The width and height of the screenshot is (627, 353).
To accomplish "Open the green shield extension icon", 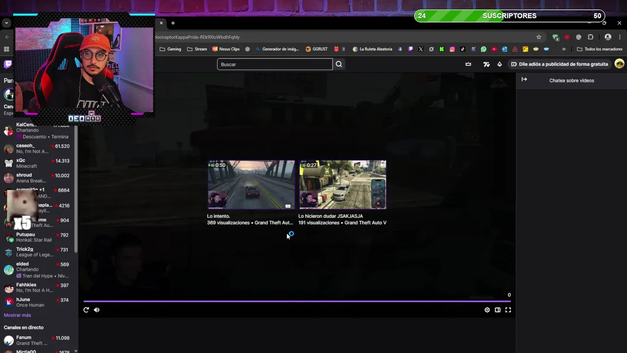I will pyautogui.click(x=555, y=37).
